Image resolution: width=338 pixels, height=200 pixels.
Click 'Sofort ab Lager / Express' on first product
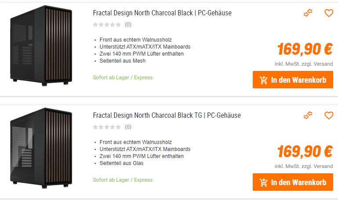[123, 77]
